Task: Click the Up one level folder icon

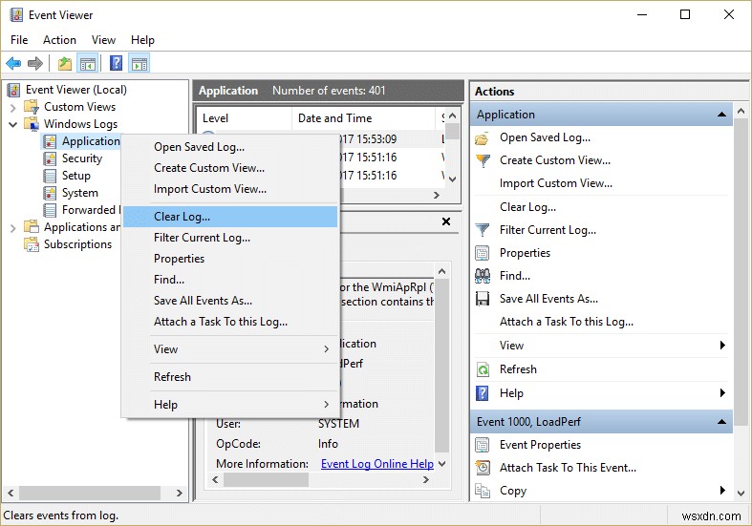Action: 65,63
